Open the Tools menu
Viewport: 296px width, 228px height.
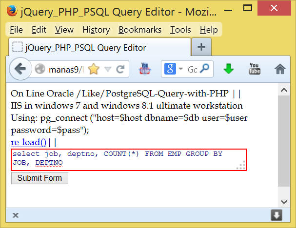tap(180, 30)
